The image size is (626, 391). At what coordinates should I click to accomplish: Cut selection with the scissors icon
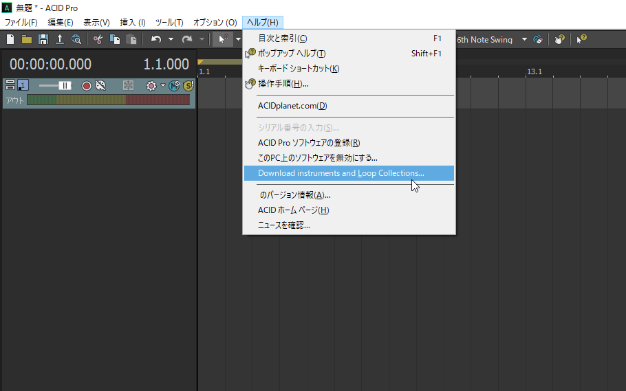[98, 39]
